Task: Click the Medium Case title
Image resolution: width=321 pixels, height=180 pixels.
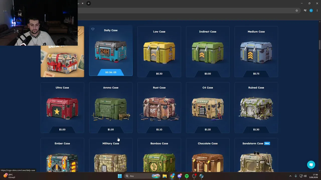Action: (256, 32)
